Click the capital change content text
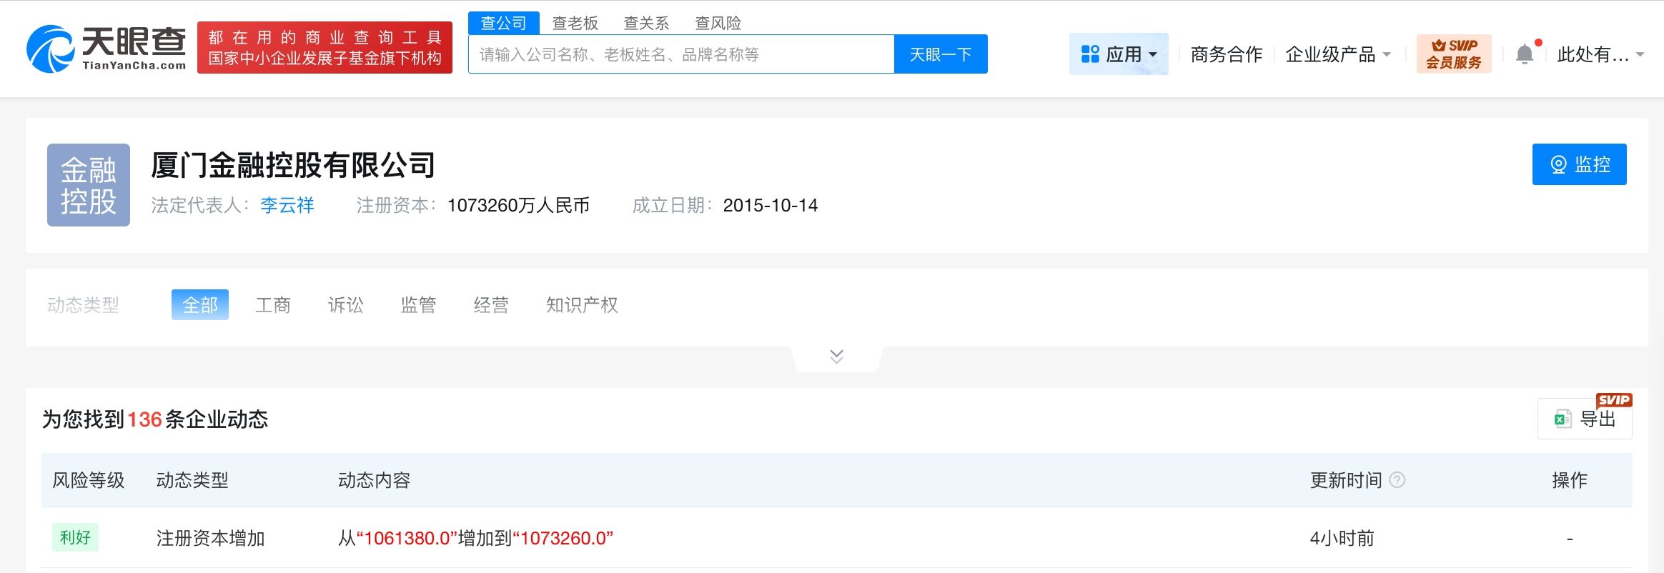Screen dimensions: 1664x573 [475, 538]
